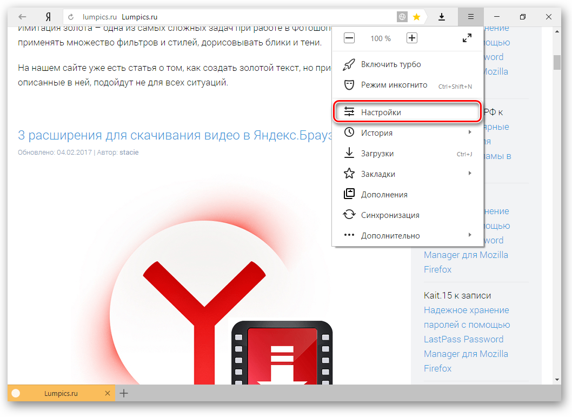Viewport: 572px width, 417px height.
Task: Open Настройки from the menu
Action: [x=381, y=112]
